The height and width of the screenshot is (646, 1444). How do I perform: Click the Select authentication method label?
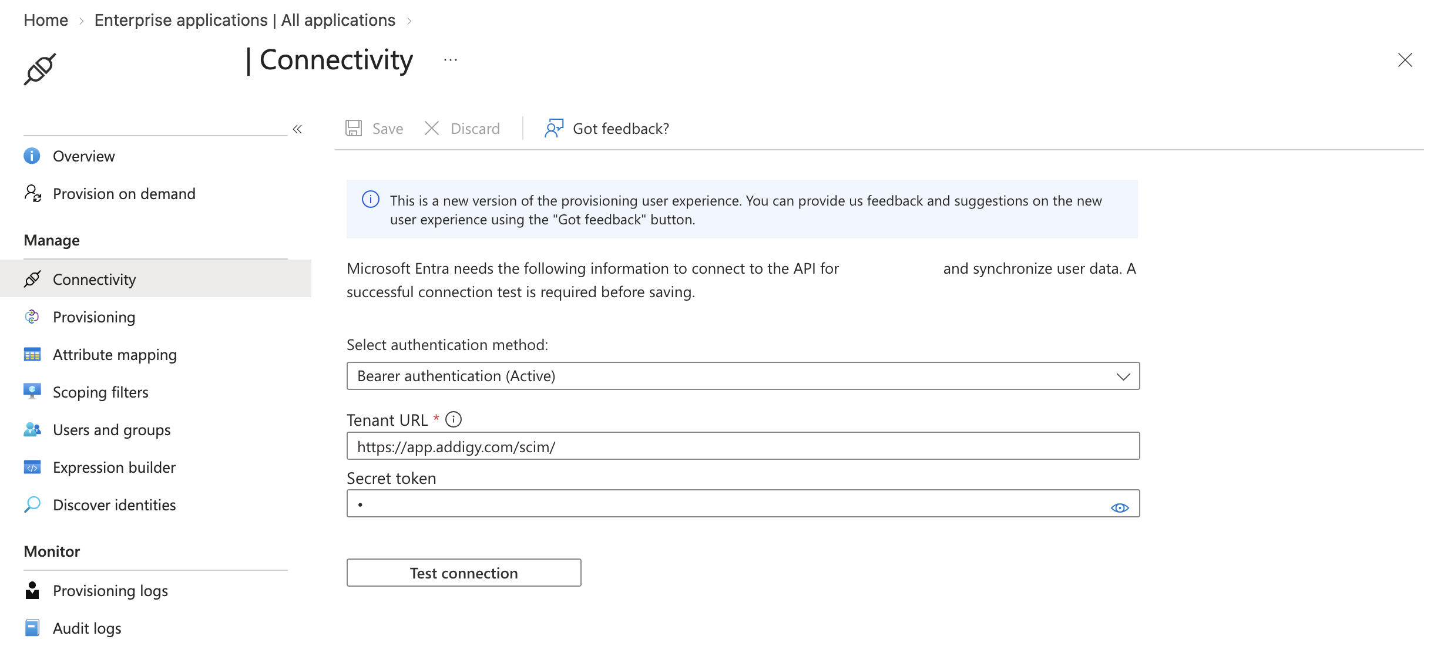pyautogui.click(x=447, y=345)
